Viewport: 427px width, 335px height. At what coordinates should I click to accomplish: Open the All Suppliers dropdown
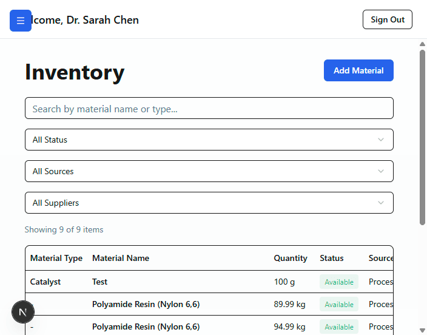[209, 203]
